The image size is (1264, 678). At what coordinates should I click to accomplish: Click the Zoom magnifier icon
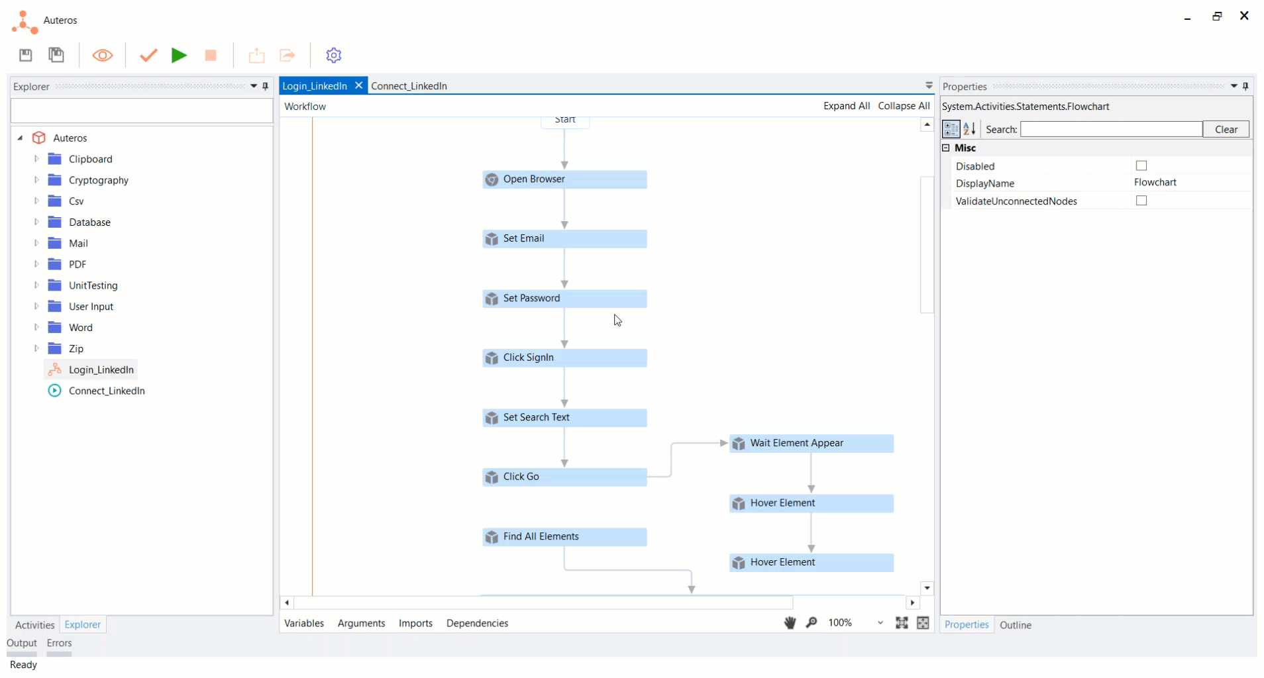812,622
